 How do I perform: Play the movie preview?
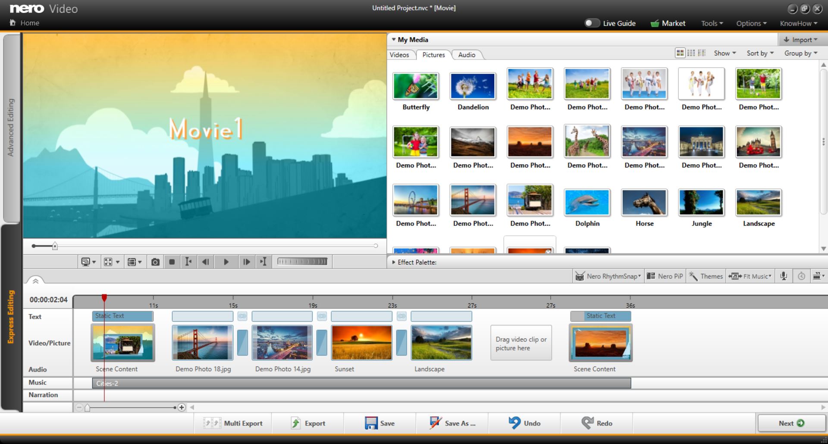click(x=226, y=262)
